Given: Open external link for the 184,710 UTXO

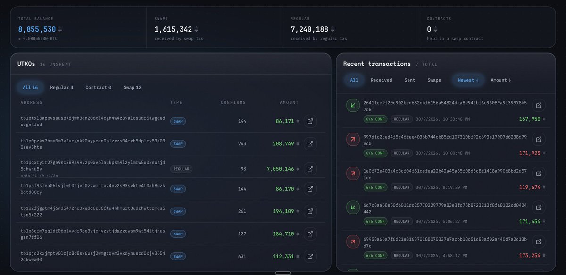Looking at the screenshot, I should pos(310,233).
